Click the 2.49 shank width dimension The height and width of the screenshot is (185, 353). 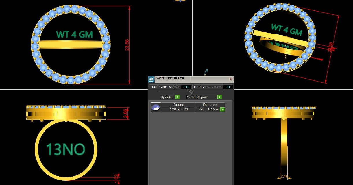[284, 176]
